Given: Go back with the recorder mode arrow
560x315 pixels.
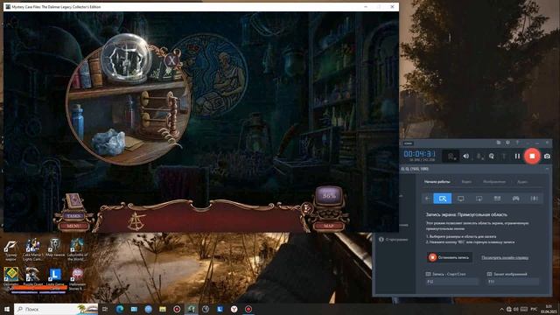Looking at the screenshot, I should coord(428,199).
